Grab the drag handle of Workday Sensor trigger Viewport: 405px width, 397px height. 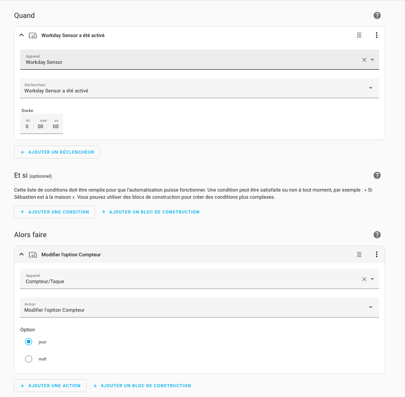[x=359, y=35]
